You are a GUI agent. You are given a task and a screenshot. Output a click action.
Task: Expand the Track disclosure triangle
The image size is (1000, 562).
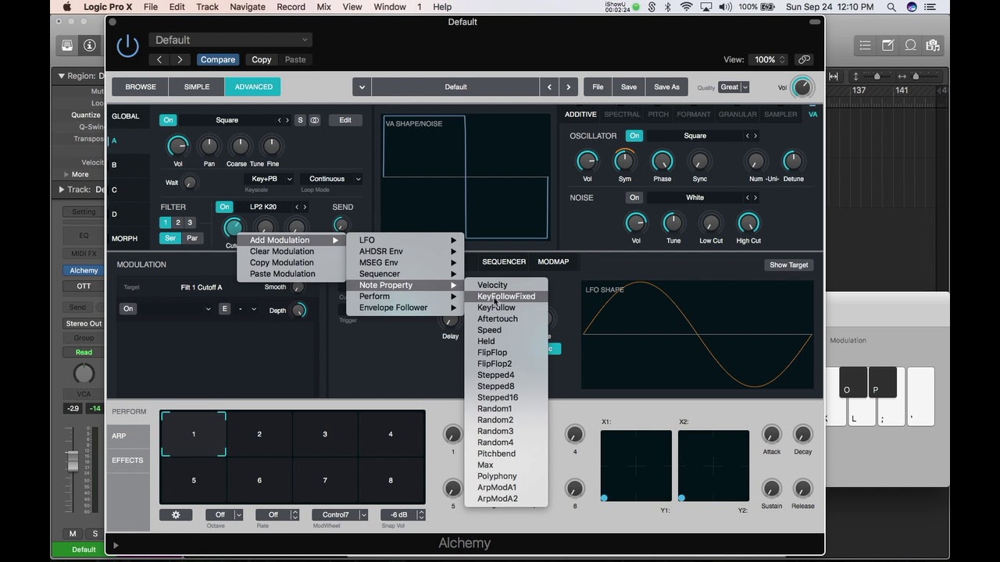pos(62,190)
